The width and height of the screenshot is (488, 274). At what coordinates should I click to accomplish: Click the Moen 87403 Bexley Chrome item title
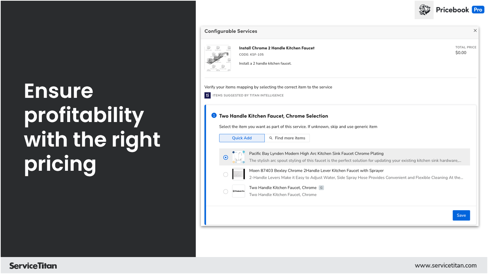pos(316,170)
